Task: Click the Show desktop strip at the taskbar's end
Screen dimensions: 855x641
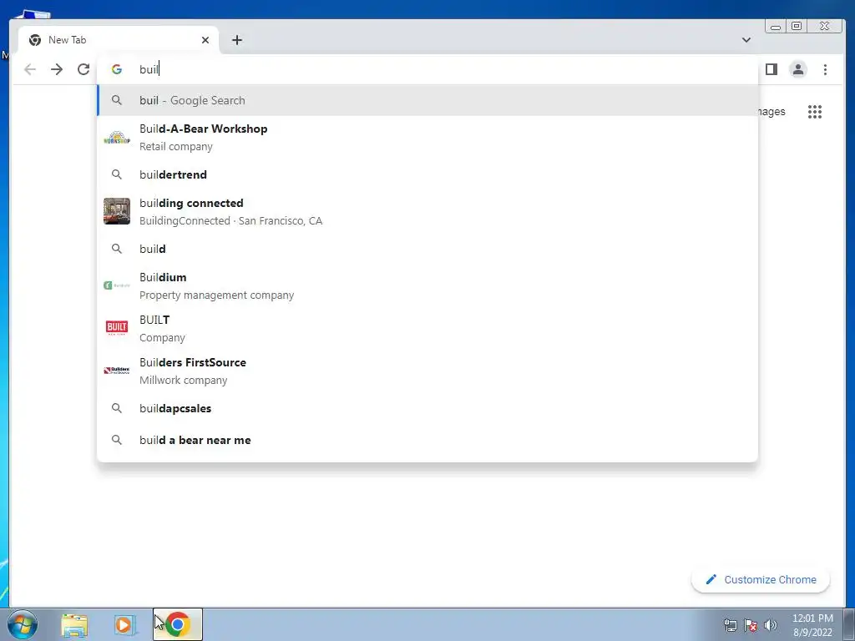Action: (849, 624)
